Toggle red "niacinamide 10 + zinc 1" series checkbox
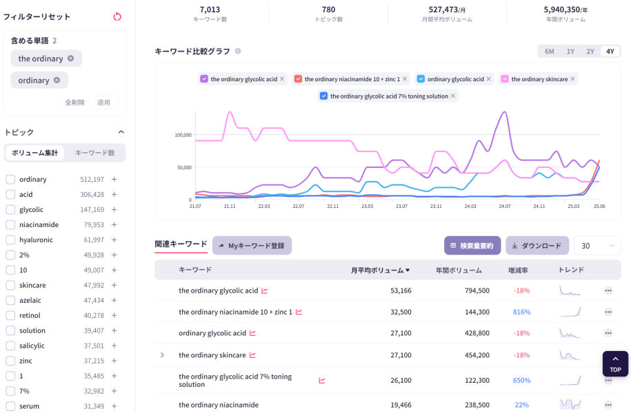Image resolution: width=631 pixels, height=413 pixels. point(298,78)
